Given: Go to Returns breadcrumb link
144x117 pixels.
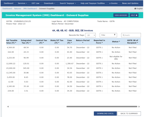Looking at the screenshot, I should (x=17, y=9).
